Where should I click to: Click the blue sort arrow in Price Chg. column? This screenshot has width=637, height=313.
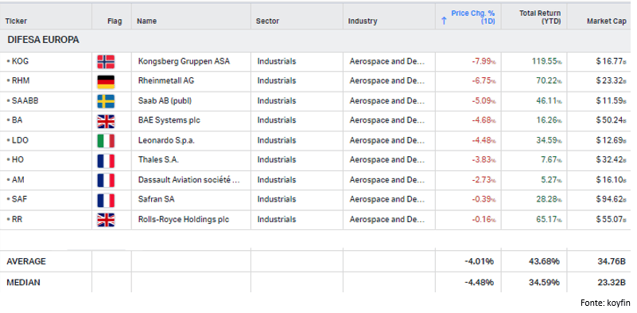click(444, 21)
